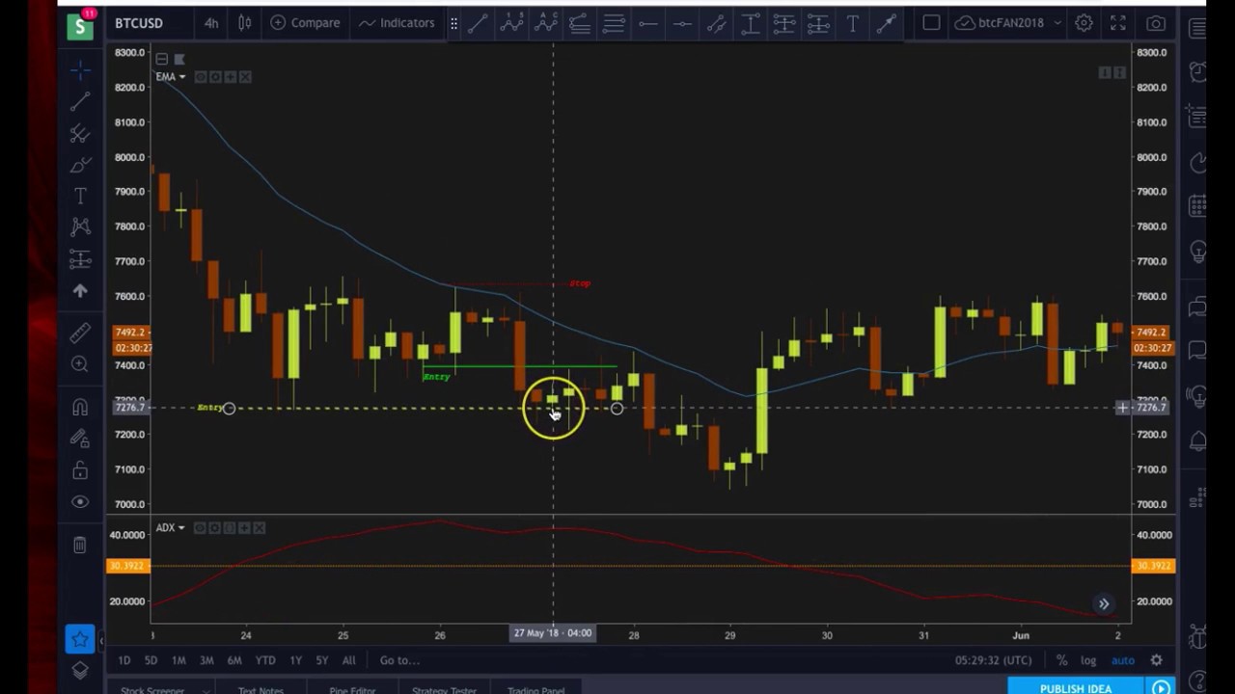
Task: Toggle ADX indicator visibility eye
Action: (200, 528)
